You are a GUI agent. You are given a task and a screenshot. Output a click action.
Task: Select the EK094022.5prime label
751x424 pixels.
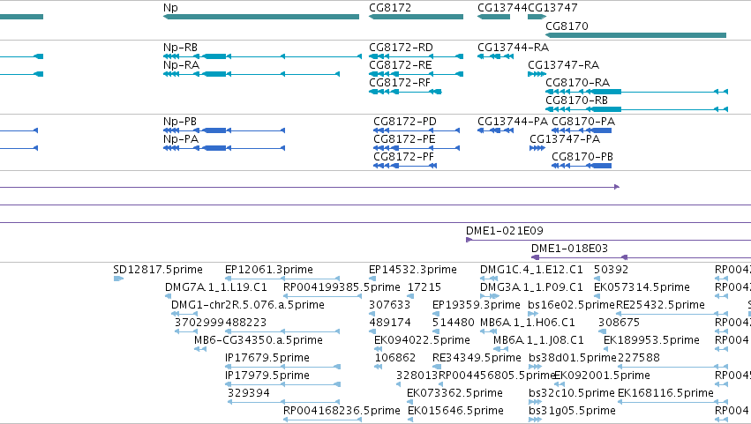pyautogui.click(x=422, y=341)
